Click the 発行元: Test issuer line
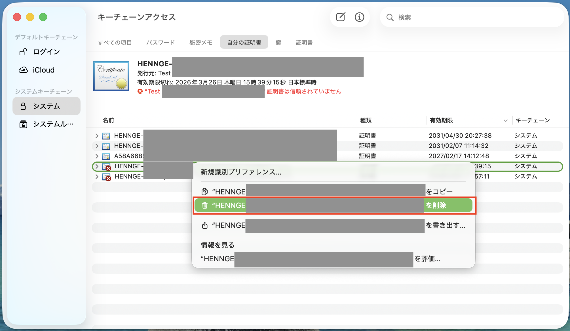Screen dimensions: 570x331 click(x=154, y=73)
